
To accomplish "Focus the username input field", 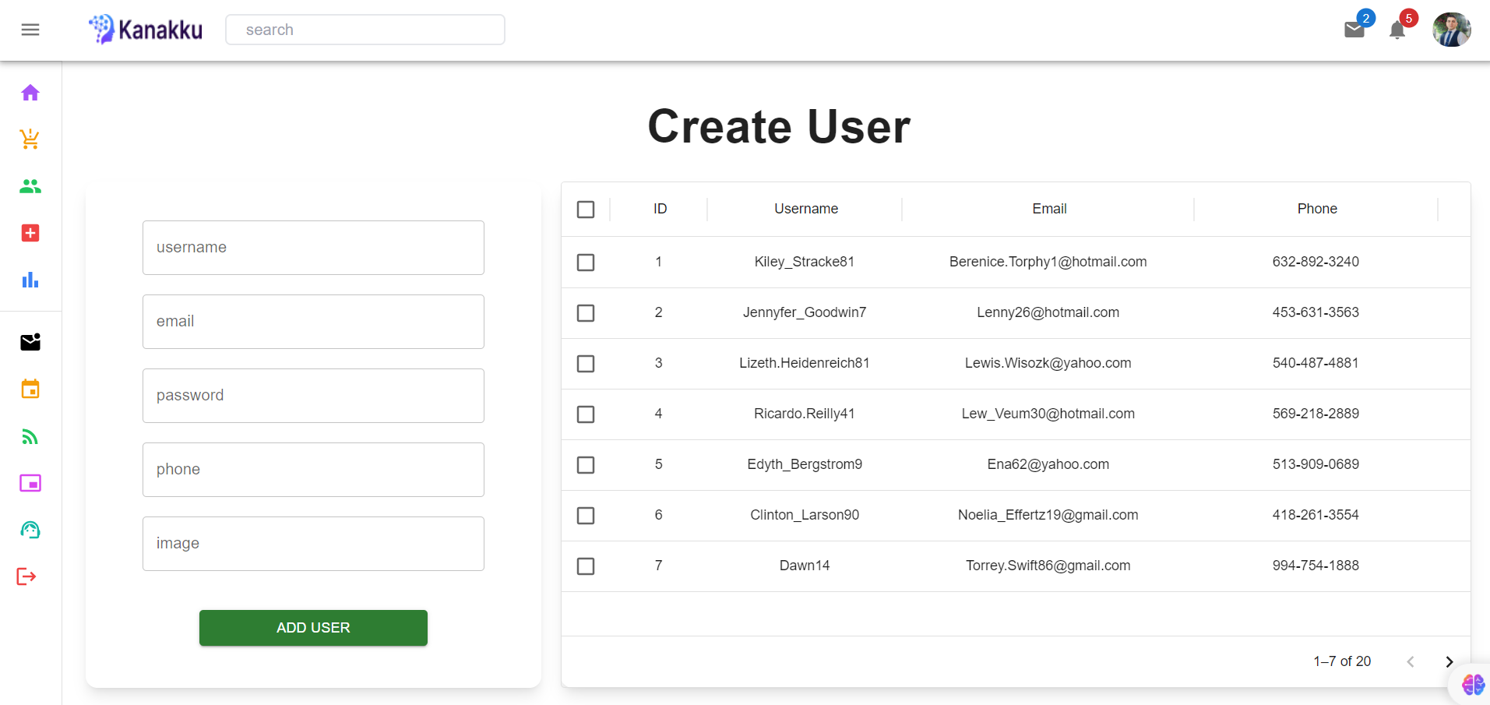I will coord(313,248).
